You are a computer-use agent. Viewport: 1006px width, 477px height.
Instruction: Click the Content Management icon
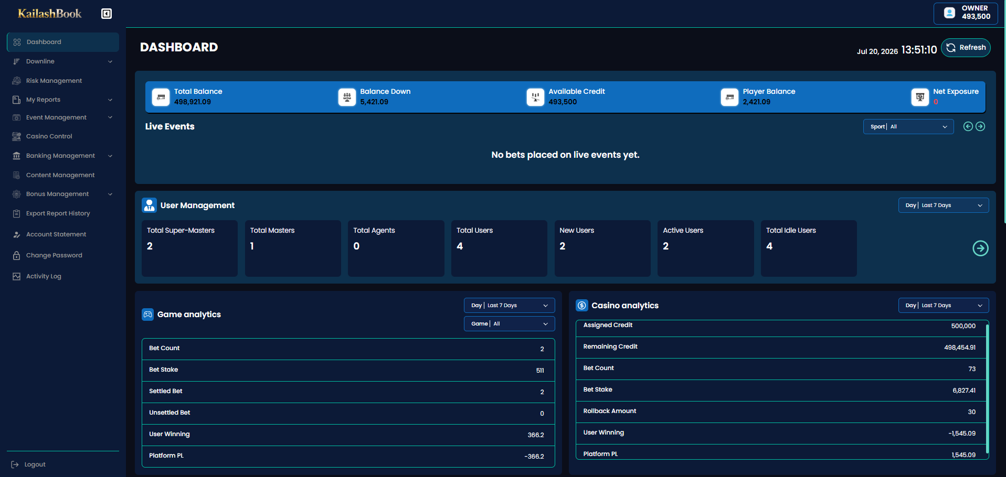pos(16,175)
